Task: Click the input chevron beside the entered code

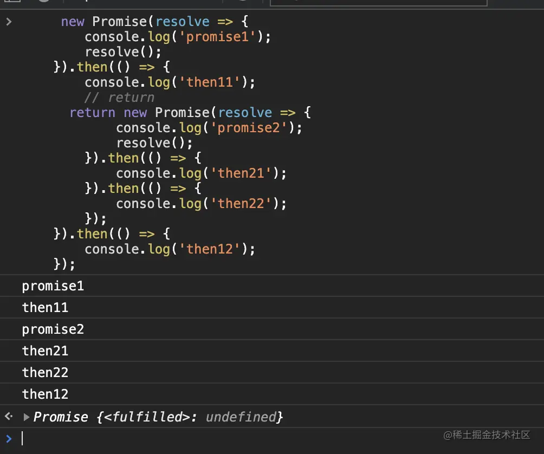Action: [x=9, y=22]
